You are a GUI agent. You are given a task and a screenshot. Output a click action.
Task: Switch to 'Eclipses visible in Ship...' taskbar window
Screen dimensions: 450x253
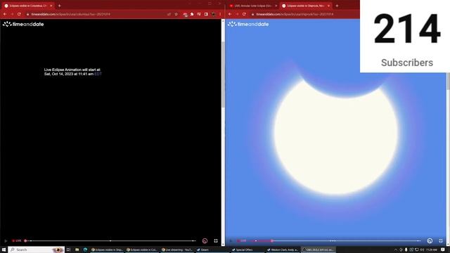click(107, 250)
